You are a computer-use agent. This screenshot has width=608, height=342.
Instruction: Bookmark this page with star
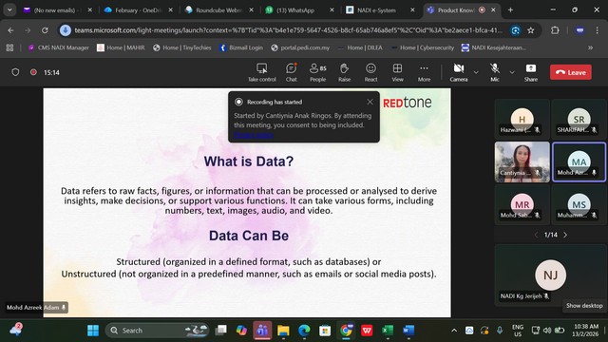point(531,30)
